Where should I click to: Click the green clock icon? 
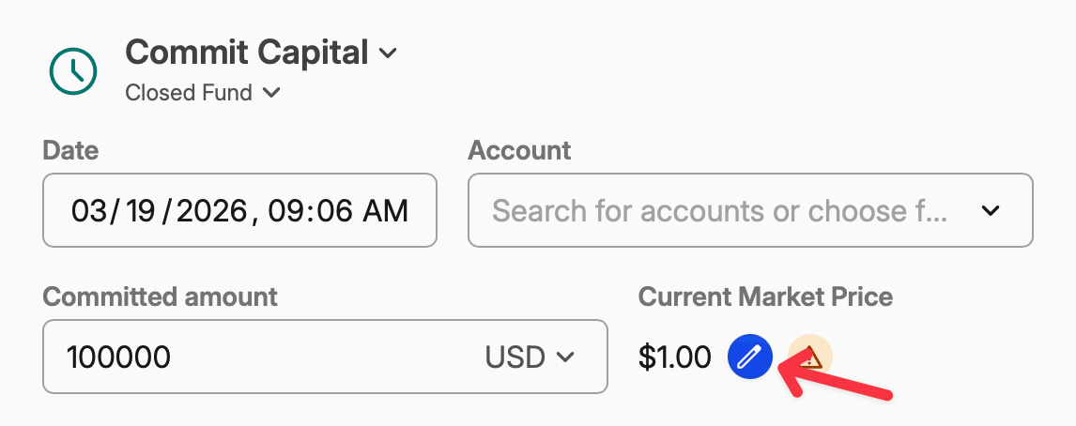[x=72, y=70]
